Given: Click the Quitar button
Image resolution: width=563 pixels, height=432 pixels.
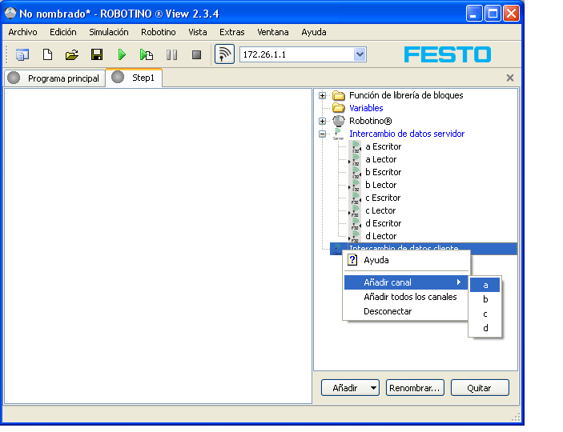Looking at the screenshot, I should (480, 388).
